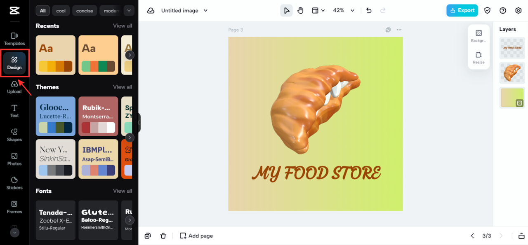Select the gradient background layer

click(512, 98)
